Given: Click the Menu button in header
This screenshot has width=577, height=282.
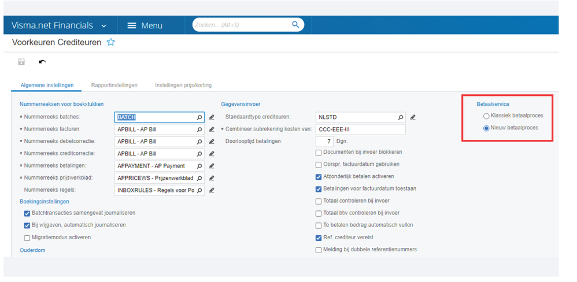Looking at the screenshot, I should click(145, 25).
